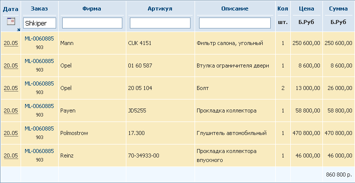Click date 20.05 in the Payen row

point(11,110)
